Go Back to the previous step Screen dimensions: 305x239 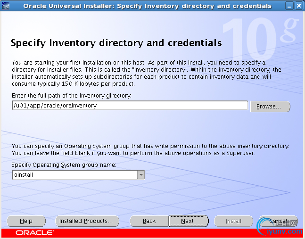tap(149, 221)
